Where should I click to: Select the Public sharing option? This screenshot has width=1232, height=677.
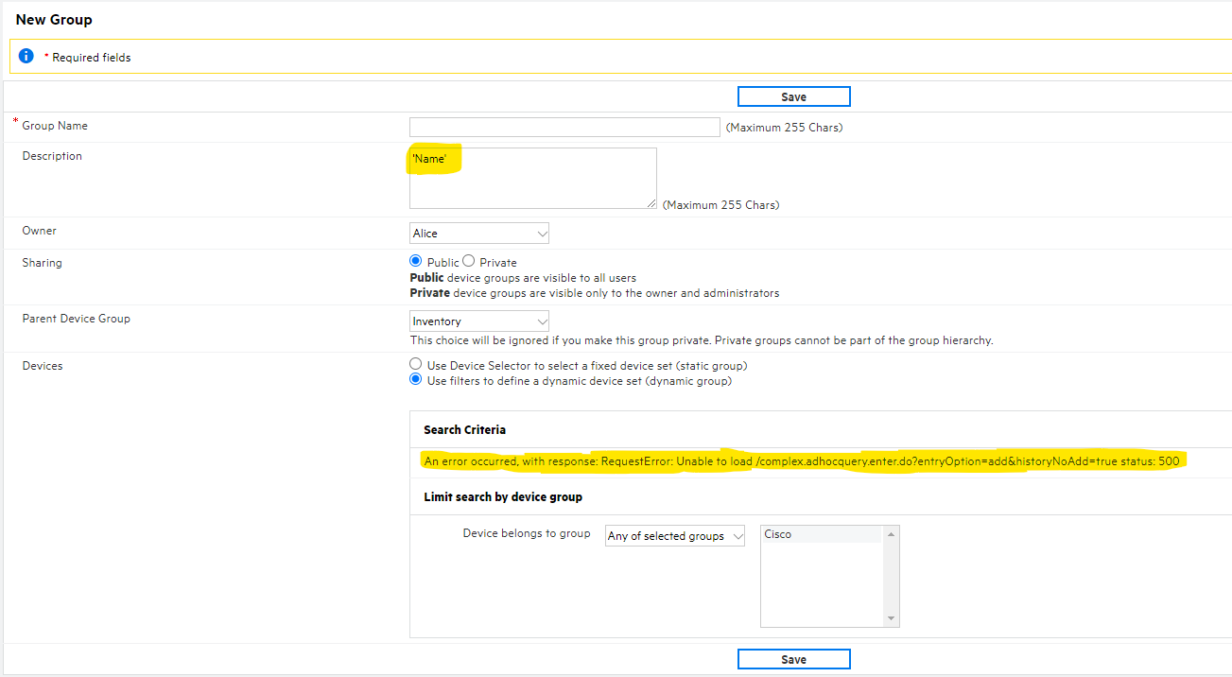(x=415, y=261)
